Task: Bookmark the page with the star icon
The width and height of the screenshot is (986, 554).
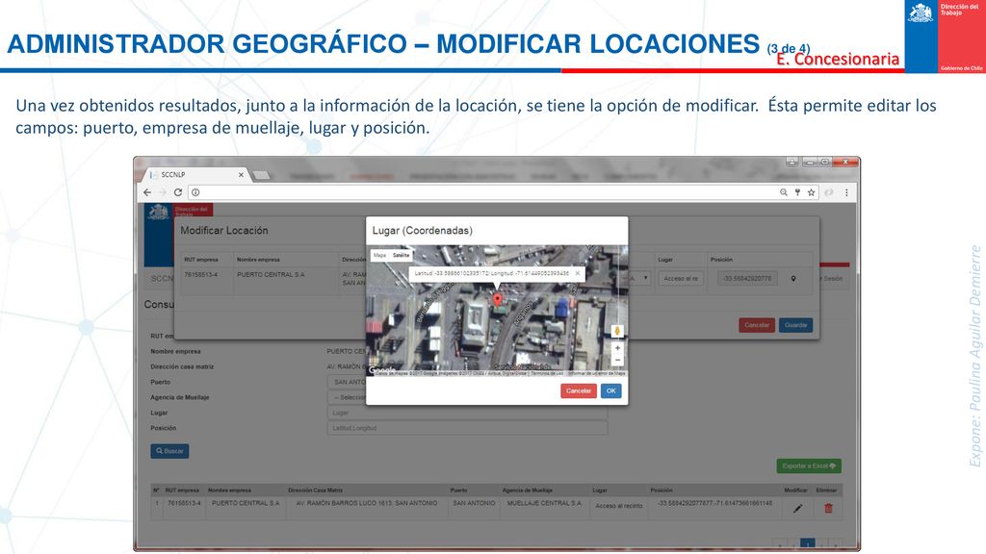Action: click(x=811, y=192)
